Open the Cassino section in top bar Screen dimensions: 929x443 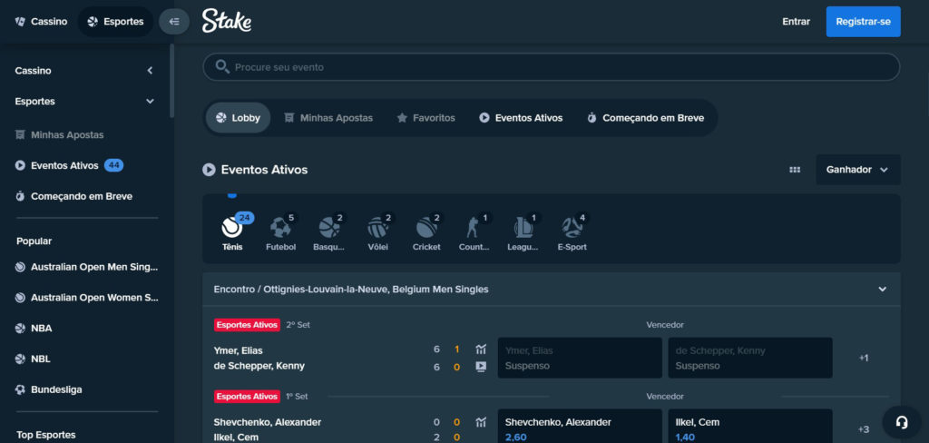41,22
